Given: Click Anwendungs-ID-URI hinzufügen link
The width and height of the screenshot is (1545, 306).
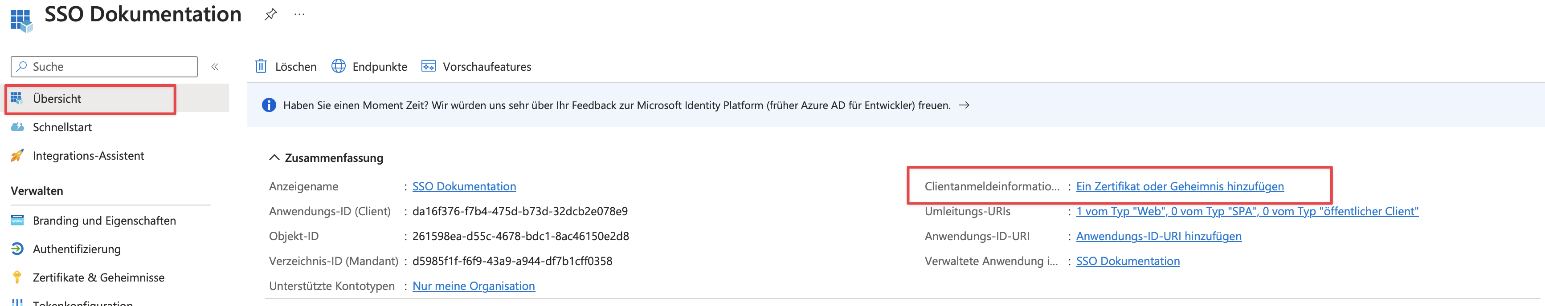Looking at the screenshot, I should coord(1158,236).
